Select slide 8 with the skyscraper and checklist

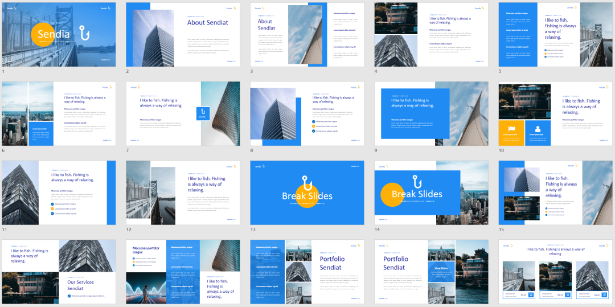click(307, 114)
